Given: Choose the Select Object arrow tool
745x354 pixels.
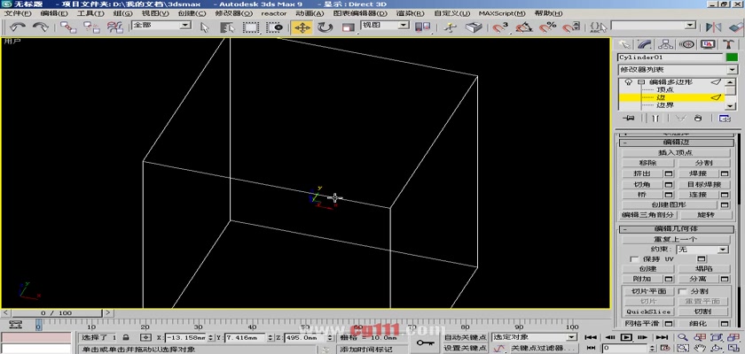Looking at the screenshot, I should [204, 27].
